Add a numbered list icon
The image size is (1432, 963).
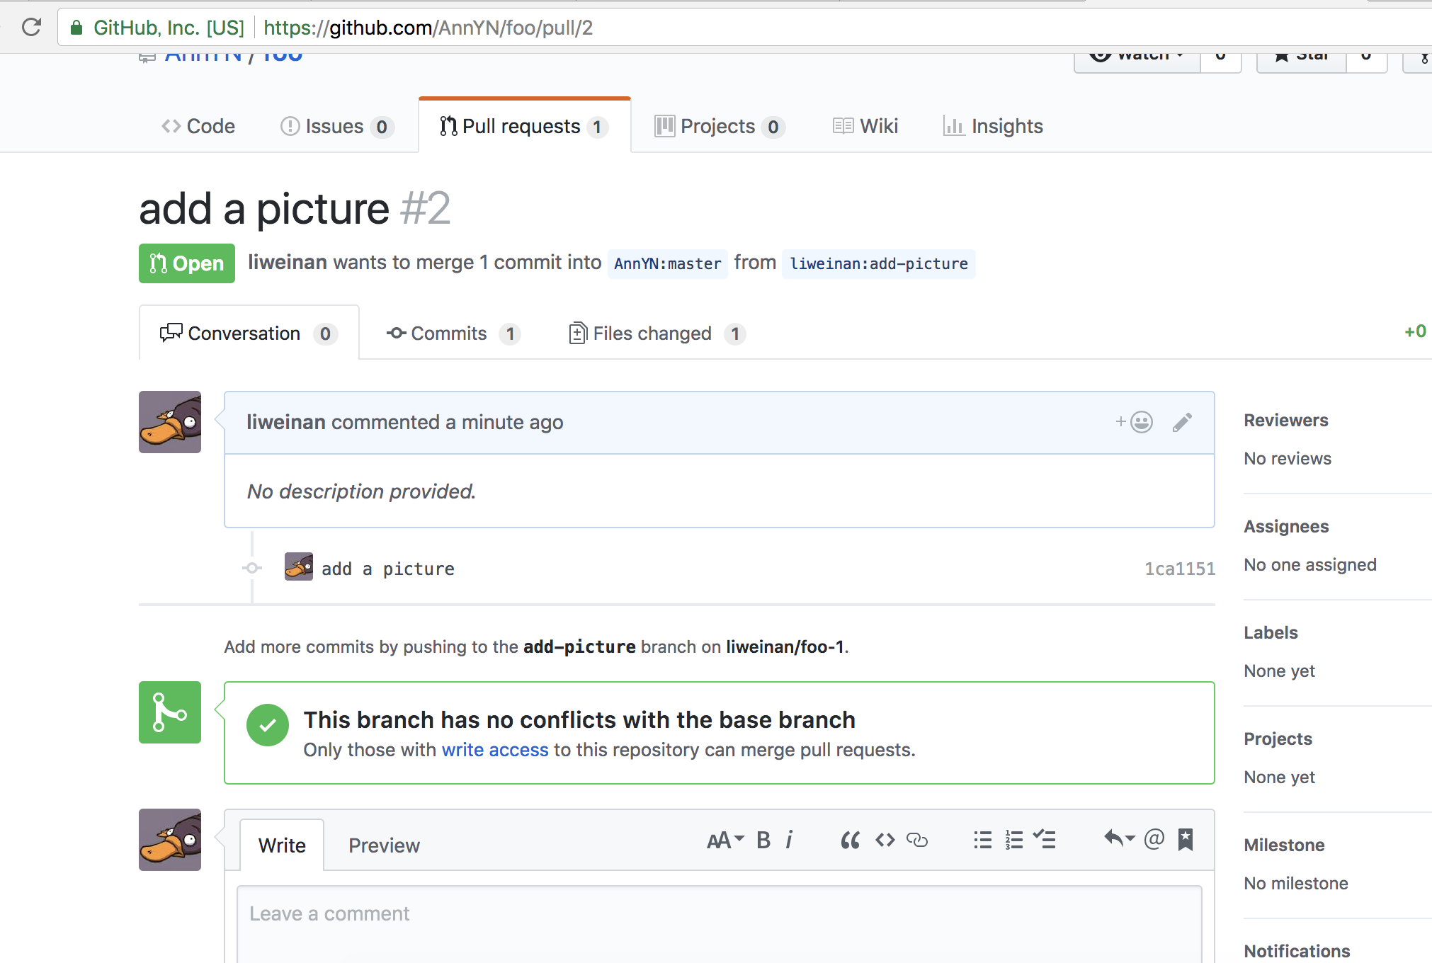(x=1013, y=841)
